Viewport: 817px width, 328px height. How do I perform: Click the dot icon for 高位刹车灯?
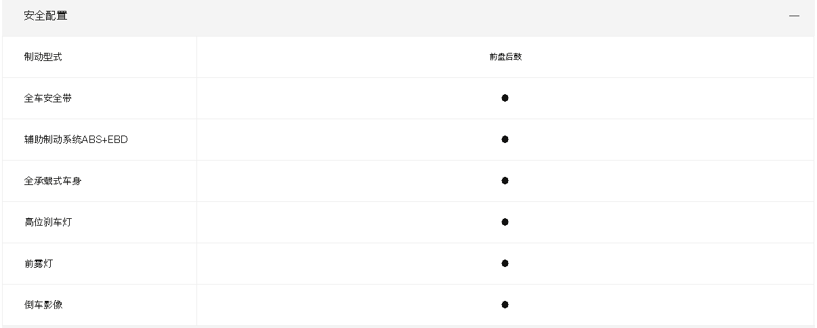point(505,222)
